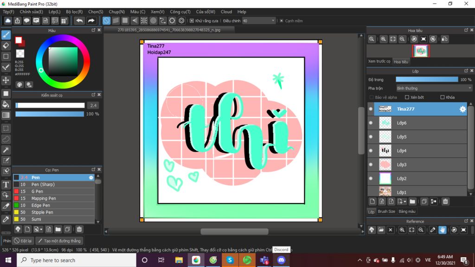The height and width of the screenshot is (267, 475).
Task: Click Tạo một đường thẳng button
Action: click(x=60, y=241)
